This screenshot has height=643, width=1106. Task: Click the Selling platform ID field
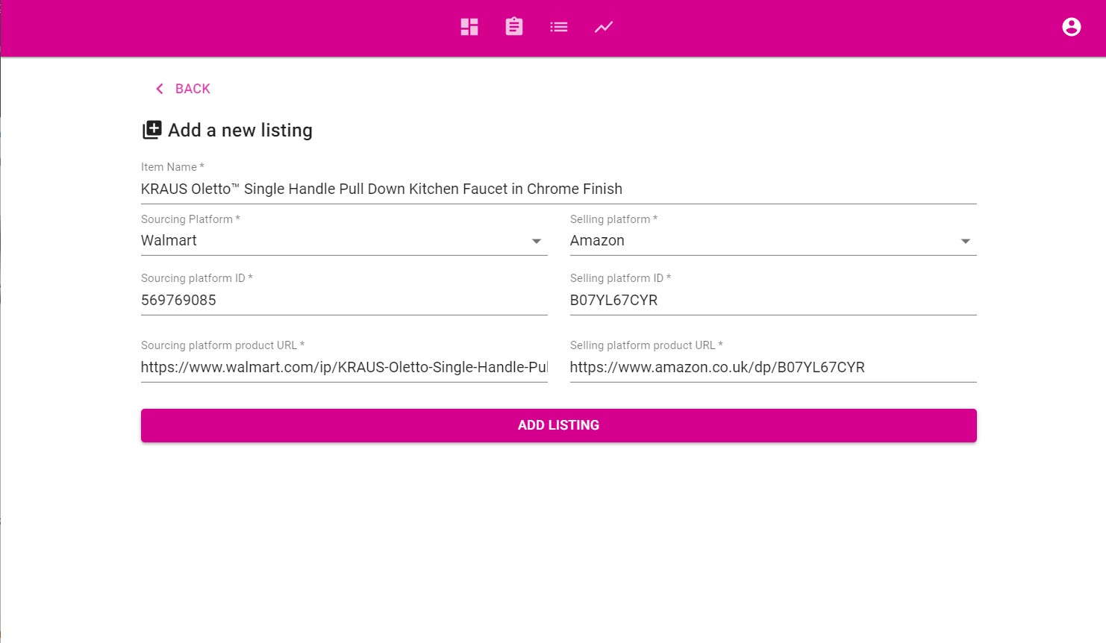(773, 301)
